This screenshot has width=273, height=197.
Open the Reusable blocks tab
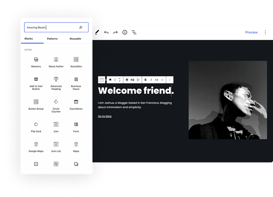[75, 39]
